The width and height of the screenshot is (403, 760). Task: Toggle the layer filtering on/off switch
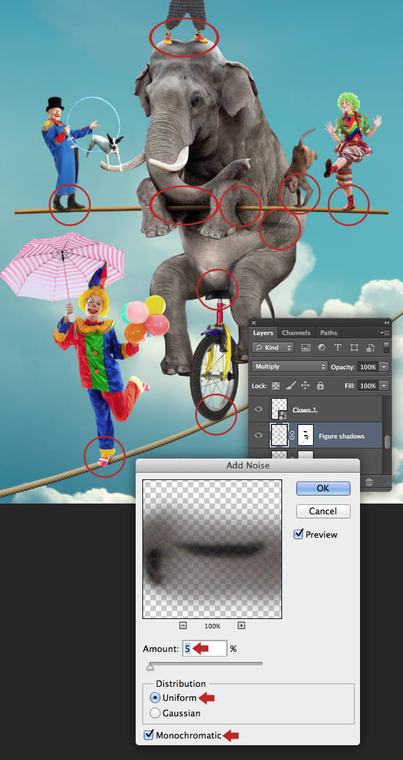coord(386,348)
